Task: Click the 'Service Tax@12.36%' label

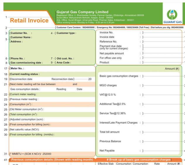Action: [x=113, y=113]
